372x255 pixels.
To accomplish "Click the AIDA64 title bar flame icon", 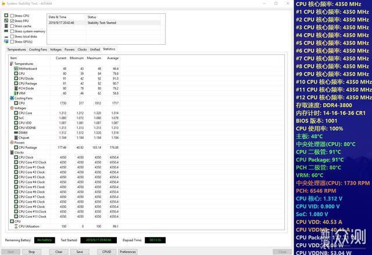I will 3,3.
